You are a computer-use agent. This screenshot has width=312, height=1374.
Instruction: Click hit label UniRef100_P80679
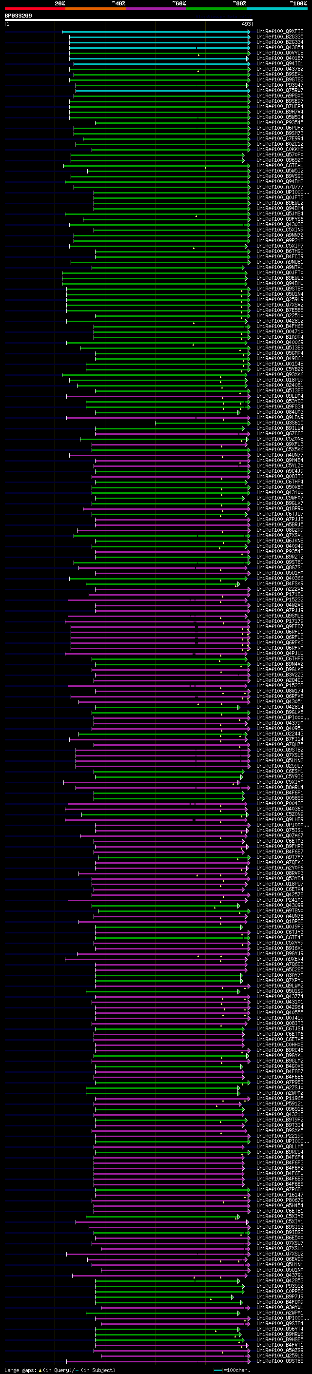tap(280, 1200)
